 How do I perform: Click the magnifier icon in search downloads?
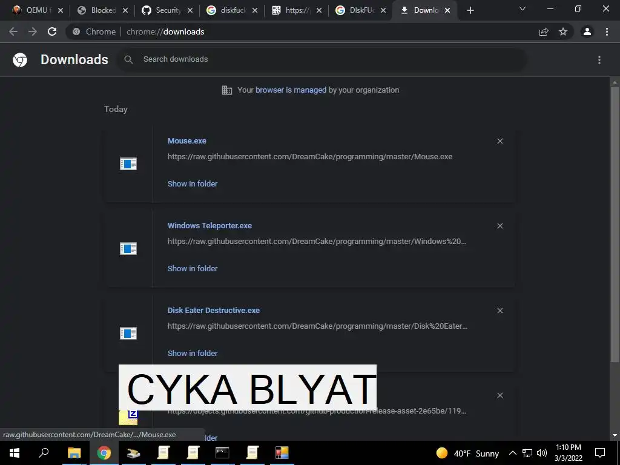pyautogui.click(x=128, y=60)
